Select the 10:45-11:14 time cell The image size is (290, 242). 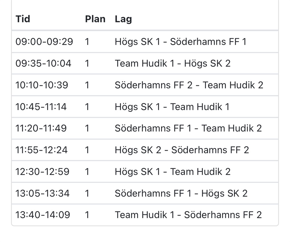(41, 107)
